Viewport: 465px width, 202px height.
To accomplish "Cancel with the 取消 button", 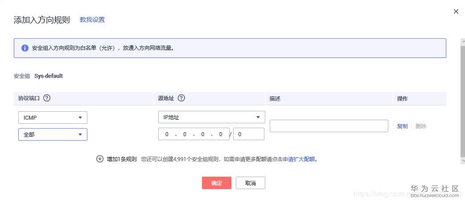I will click(250, 183).
